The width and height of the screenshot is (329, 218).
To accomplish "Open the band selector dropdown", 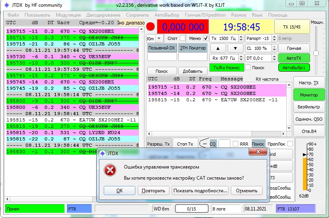I will click(x=159, y=38).
